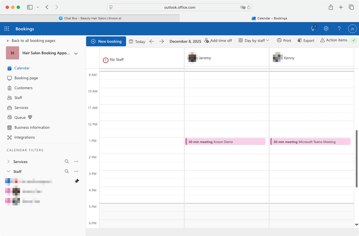The image size is (359, 236).
Task: Open the Services filter overflow (...) menu
Action: point(76,162)
